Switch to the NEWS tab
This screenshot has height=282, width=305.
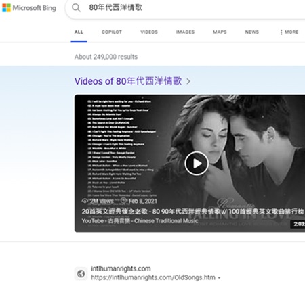point(252,32)
